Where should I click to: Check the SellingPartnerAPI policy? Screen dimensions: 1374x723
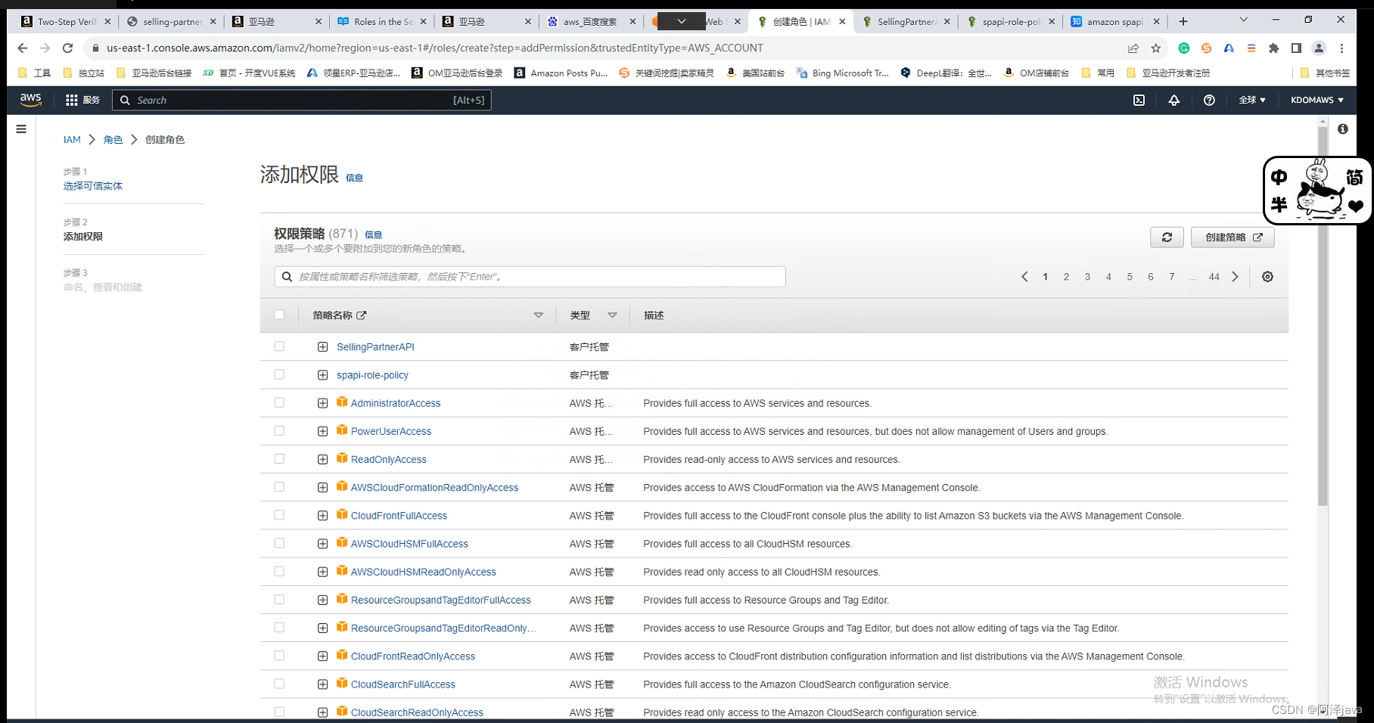[279, 346]
